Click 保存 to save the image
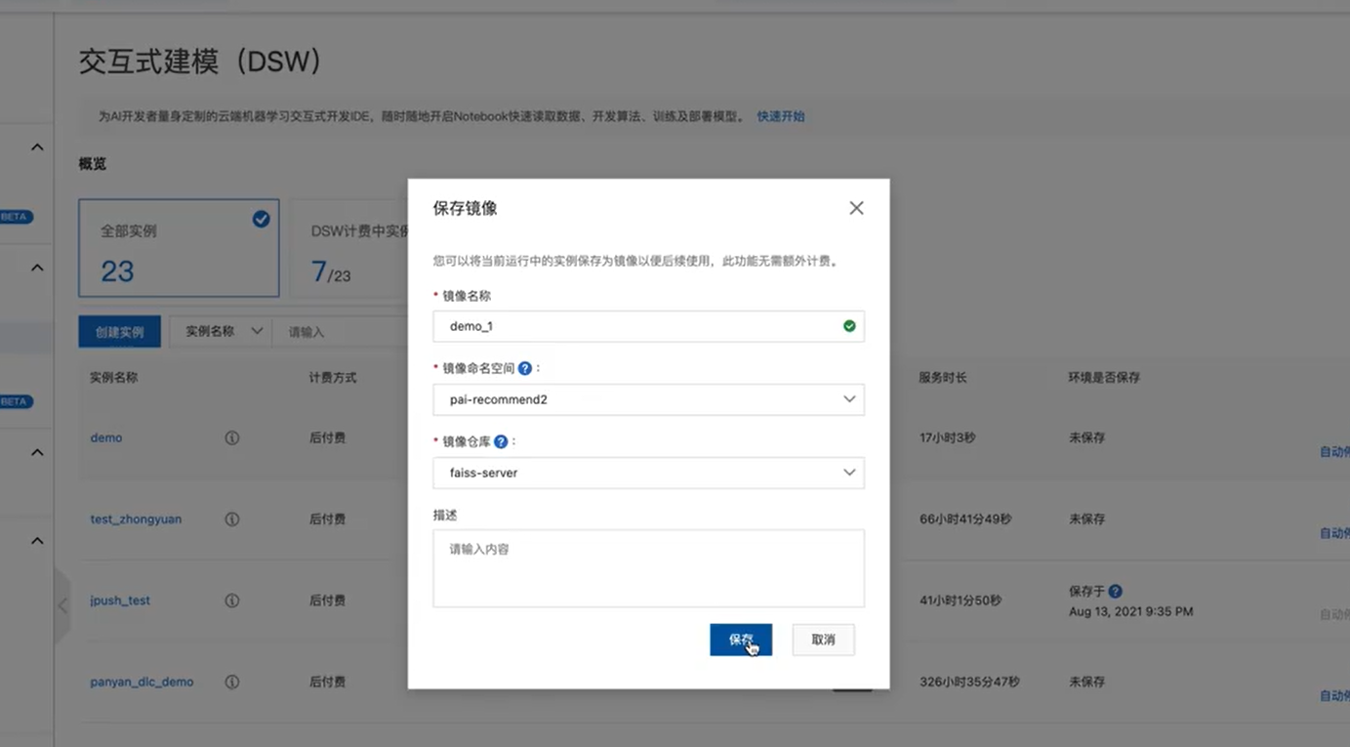Screen dimensions: 1350x747 click(740, 640)
